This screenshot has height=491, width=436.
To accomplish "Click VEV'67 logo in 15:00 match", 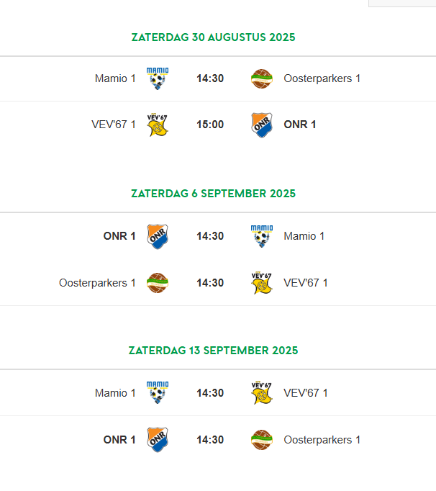I will (x=158, y=125).
